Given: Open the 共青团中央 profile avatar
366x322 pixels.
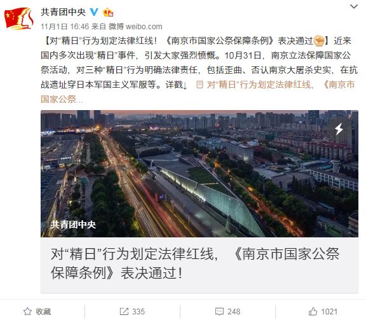Looking at the screenshot, I should [19, 18].
